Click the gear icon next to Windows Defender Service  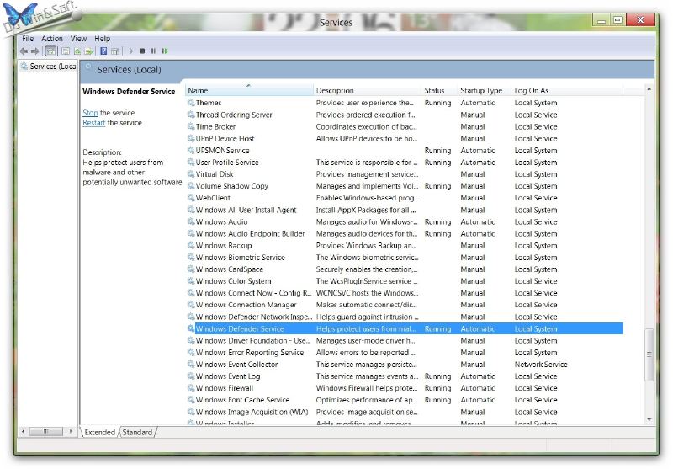coord(191,329)
